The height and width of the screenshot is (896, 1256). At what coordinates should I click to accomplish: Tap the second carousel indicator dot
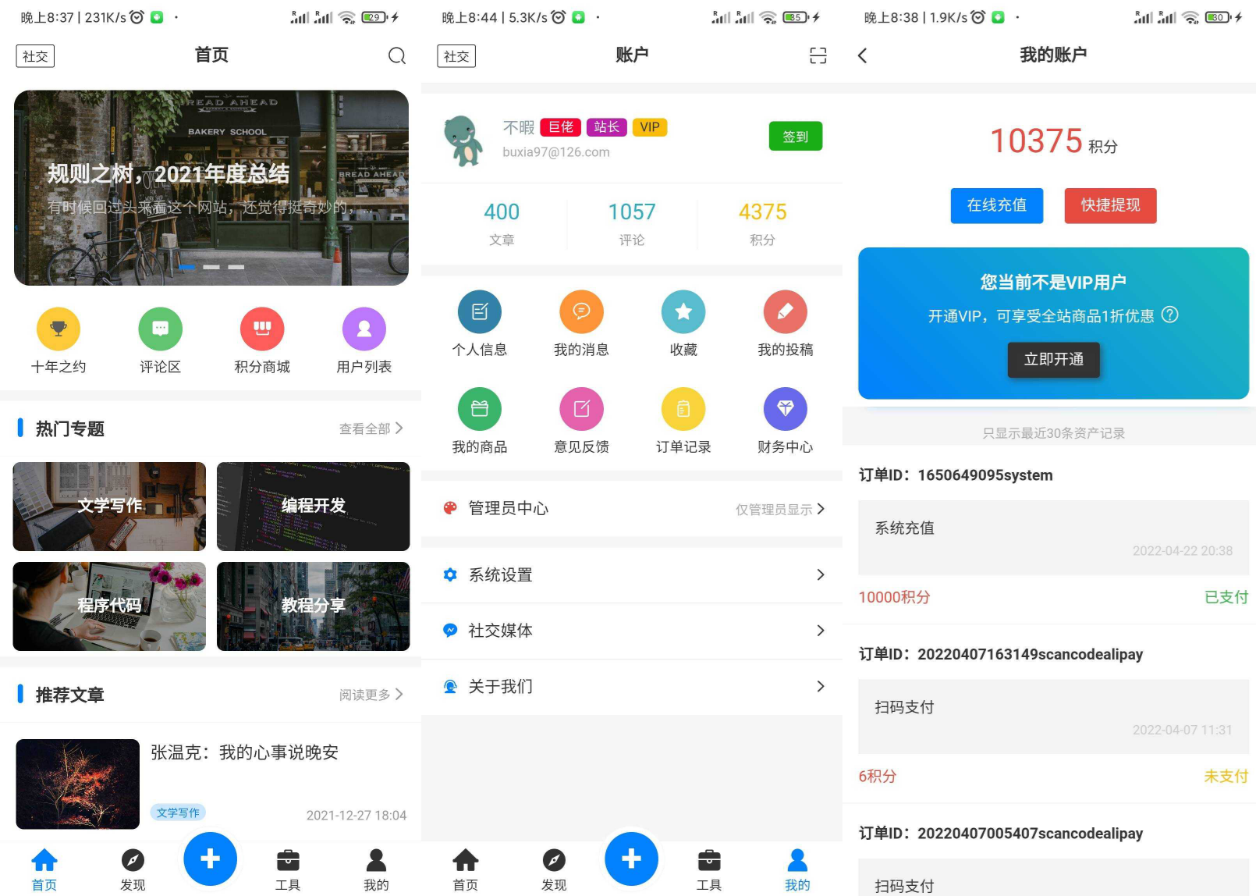click(x=211, y=266)
